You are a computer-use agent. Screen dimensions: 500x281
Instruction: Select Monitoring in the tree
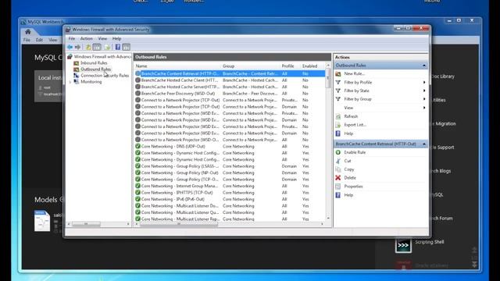pos(91,82)
